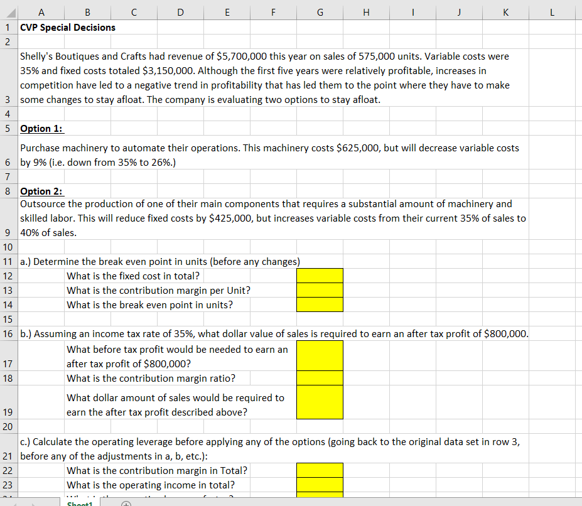Click the b.) Assuming income tax rate question cell

[274, 334]
